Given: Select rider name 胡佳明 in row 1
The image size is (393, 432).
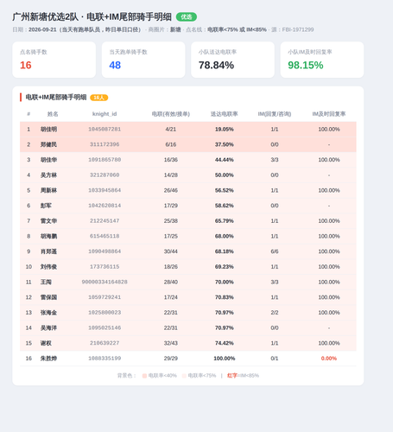Looking at the screenshot, I should [x=48, y=130].
